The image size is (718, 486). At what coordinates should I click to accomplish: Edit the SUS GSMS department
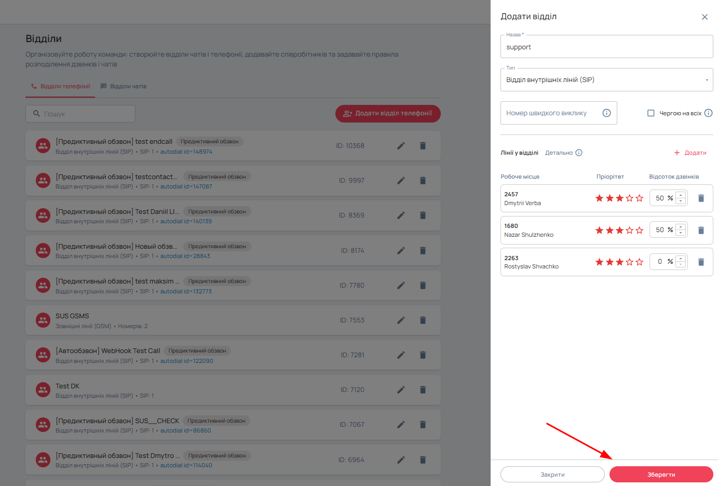coord(401,320)
